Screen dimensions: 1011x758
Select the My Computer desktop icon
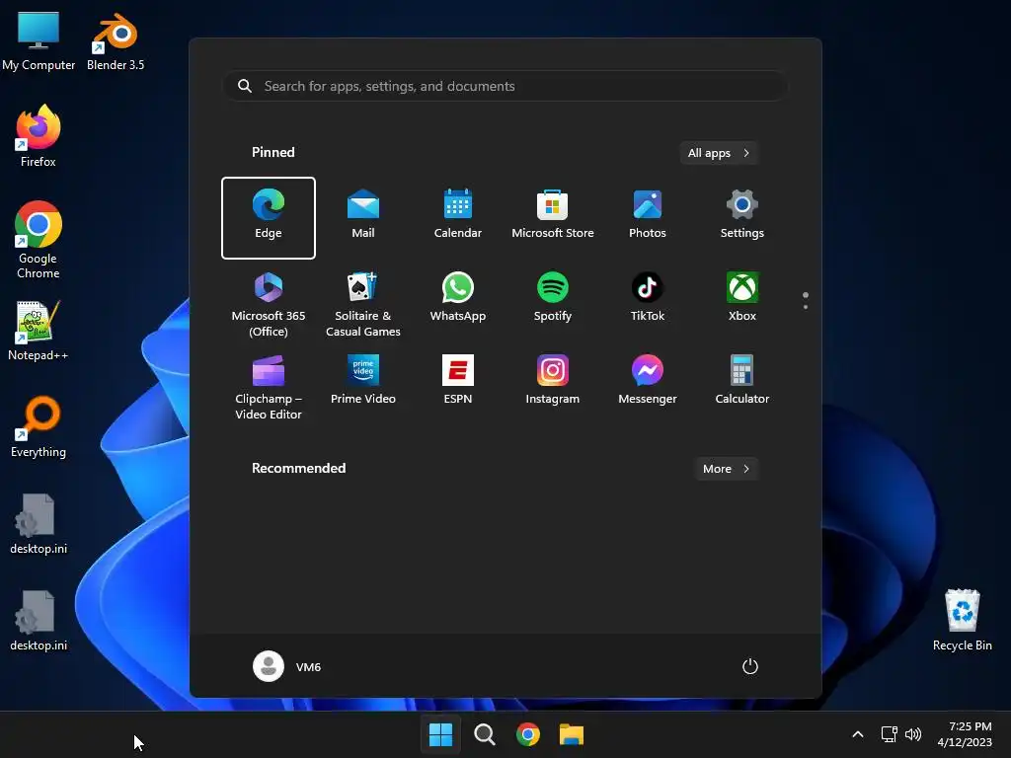coord(39,39)
